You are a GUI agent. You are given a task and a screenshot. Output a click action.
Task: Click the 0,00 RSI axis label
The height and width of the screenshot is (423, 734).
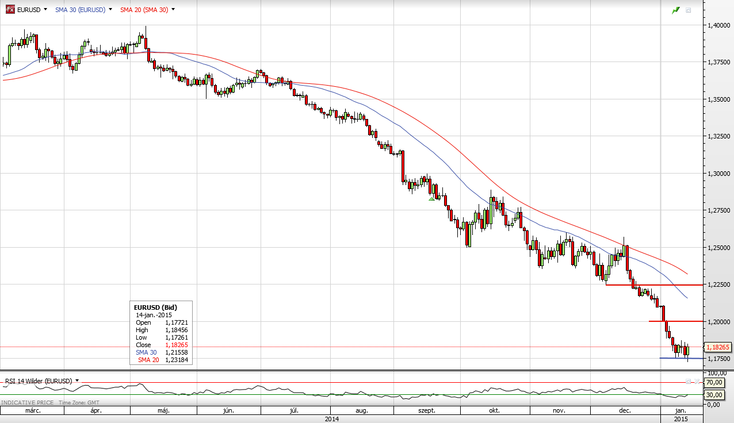(713, 404)
